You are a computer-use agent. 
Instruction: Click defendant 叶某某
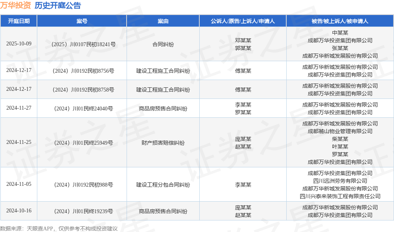pyautogui.click(x=340, y=147)
